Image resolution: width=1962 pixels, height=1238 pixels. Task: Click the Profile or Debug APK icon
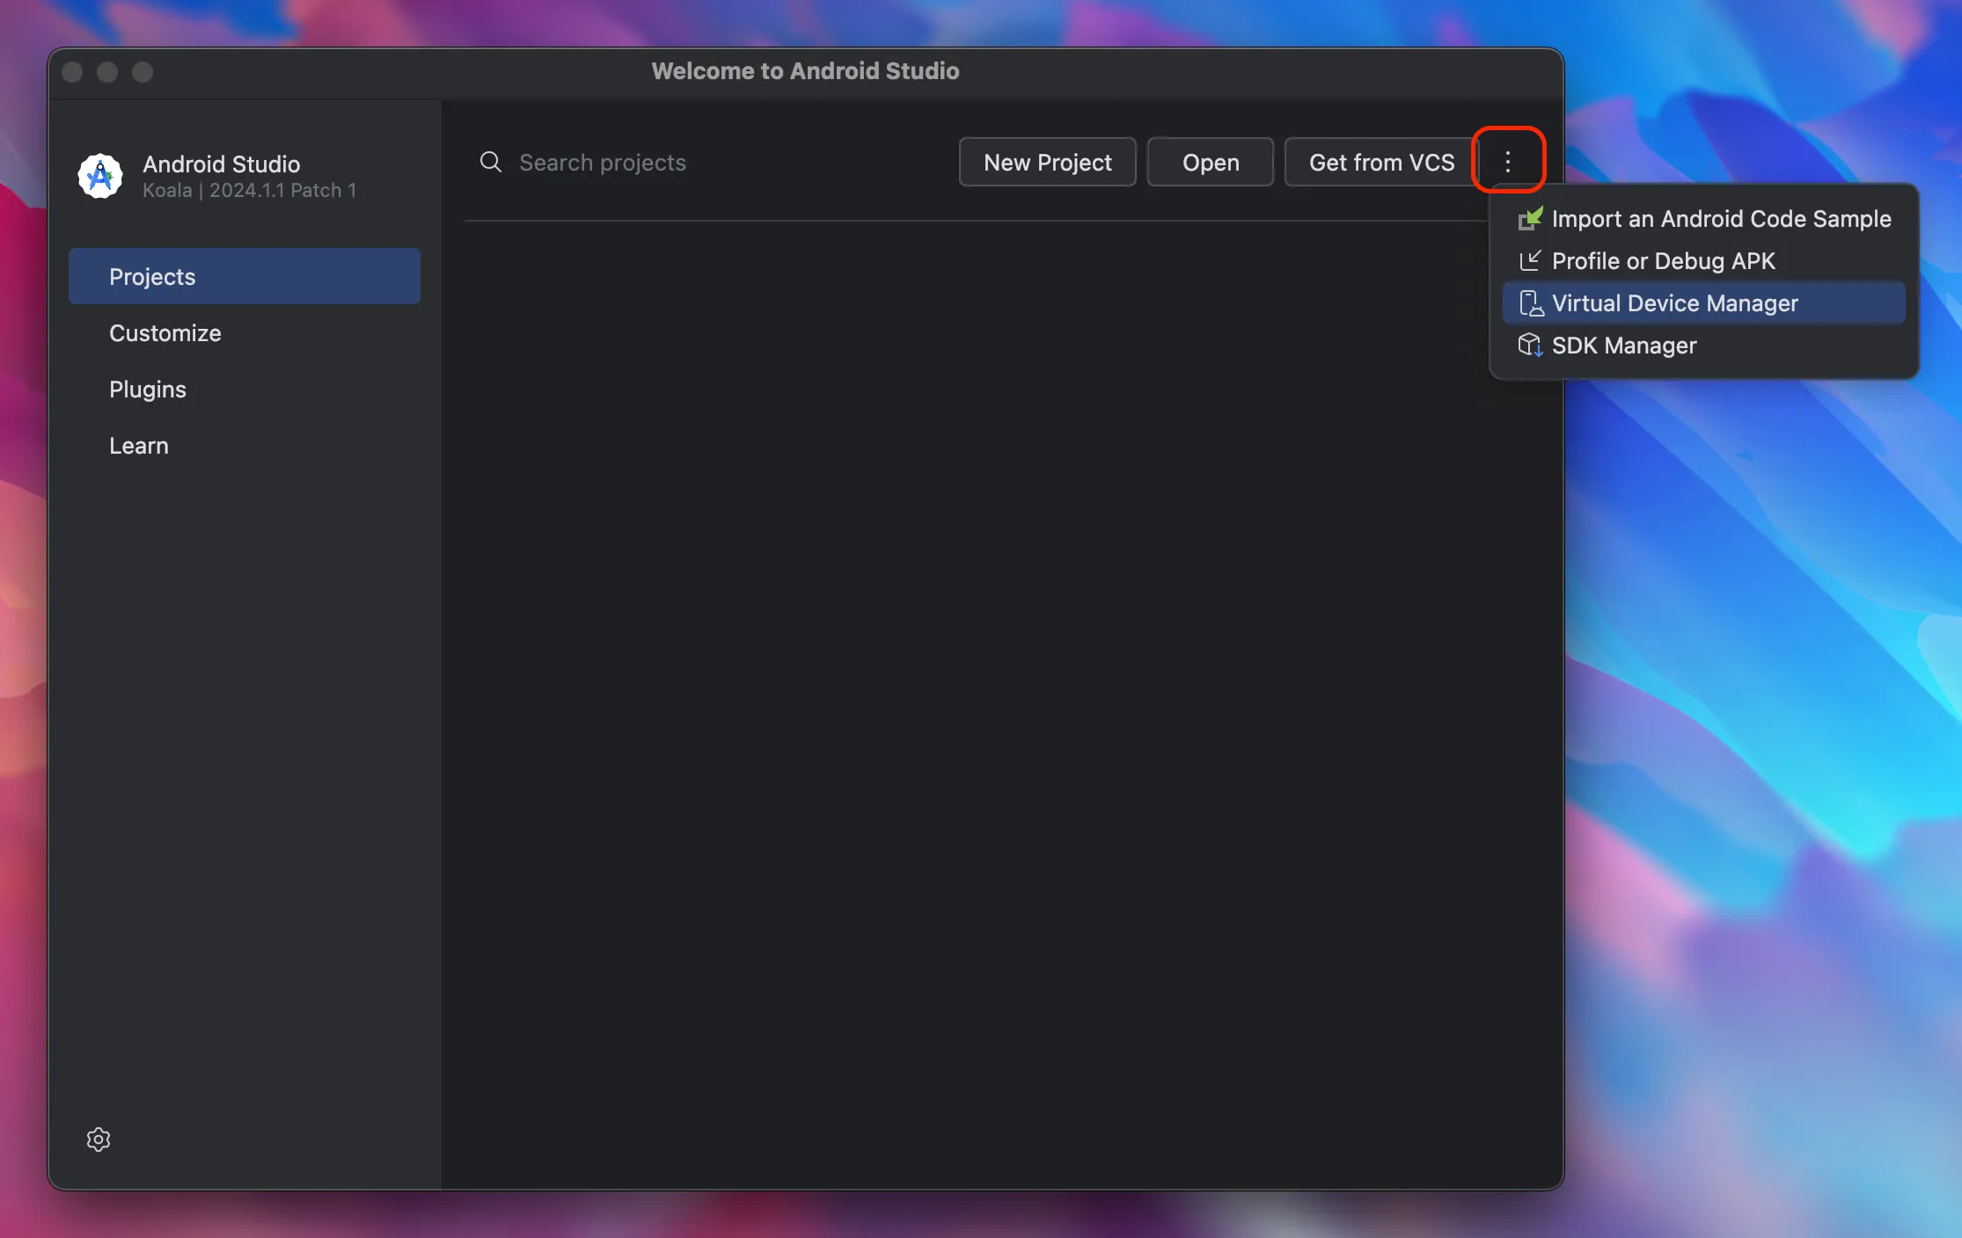pyautogui.click(x=1530, y=261)
